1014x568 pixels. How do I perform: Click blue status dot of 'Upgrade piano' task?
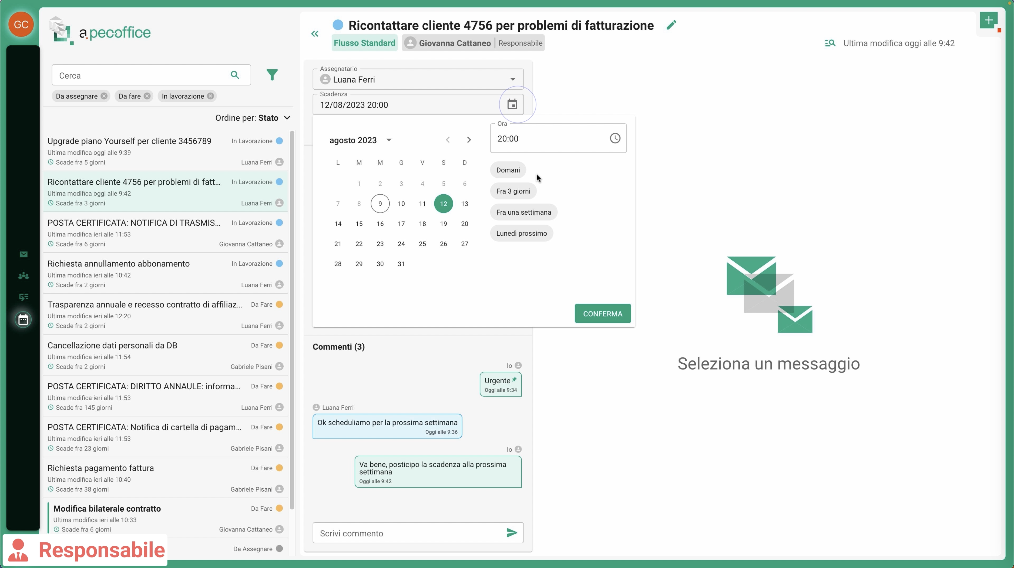coord(280,141)
